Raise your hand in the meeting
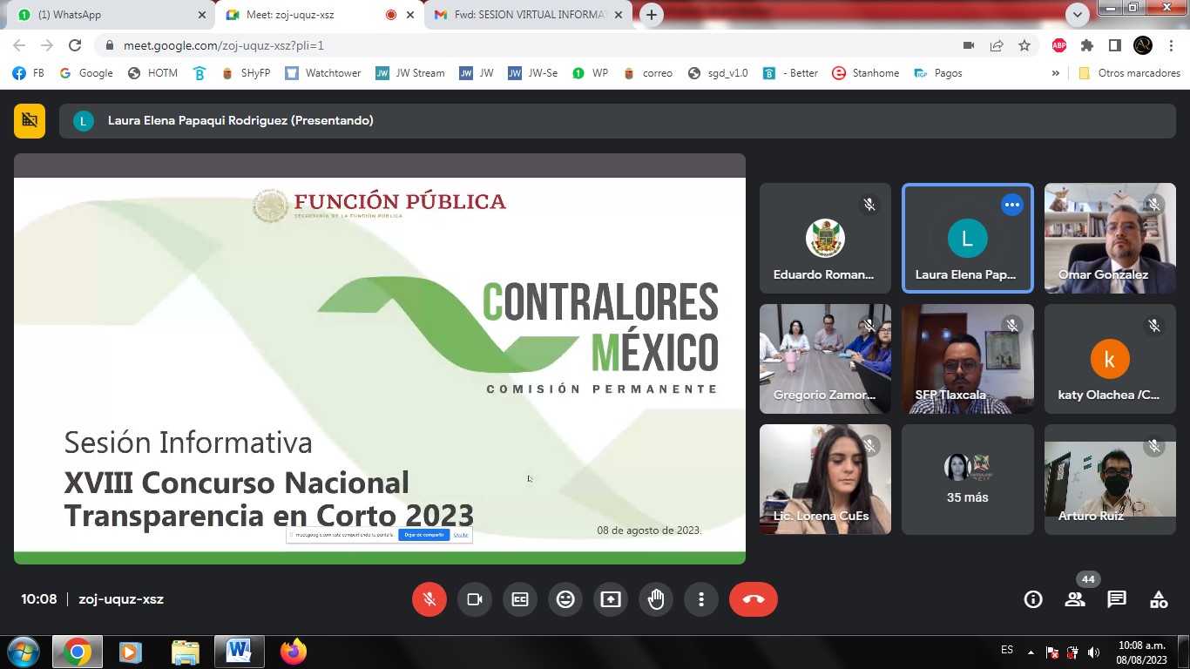The image size is (1190, 669). tap(656, 599)
